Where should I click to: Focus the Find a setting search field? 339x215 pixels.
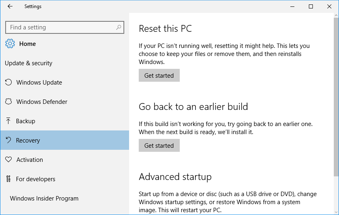(x=60, y=27)
